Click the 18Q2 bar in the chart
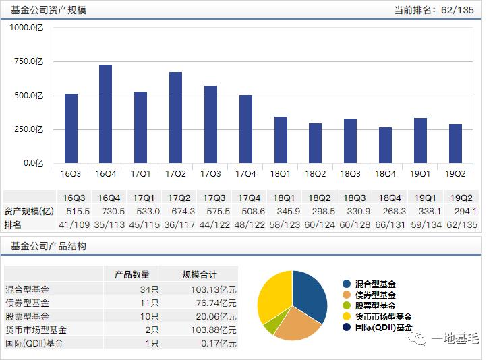Viewport: 495px width, 360px height. tap(315, 143)
